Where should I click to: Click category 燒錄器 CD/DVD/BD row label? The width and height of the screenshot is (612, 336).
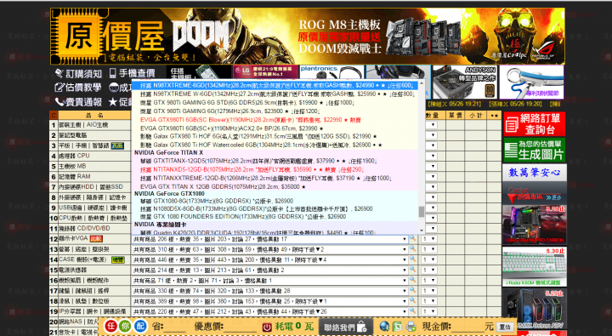pos(84,228)
